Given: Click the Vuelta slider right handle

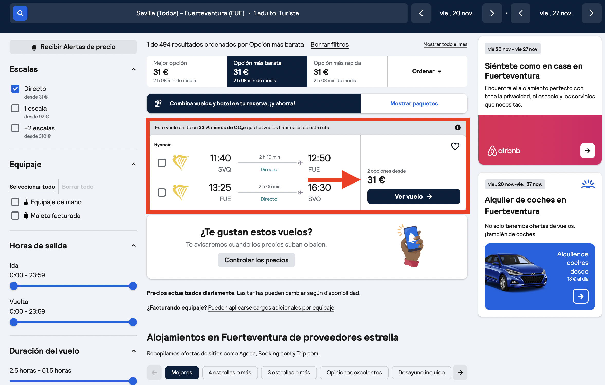Looking at the screenshot, I should [133, 322].
